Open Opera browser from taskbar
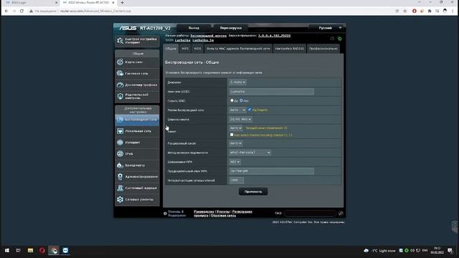 point(42,250)
